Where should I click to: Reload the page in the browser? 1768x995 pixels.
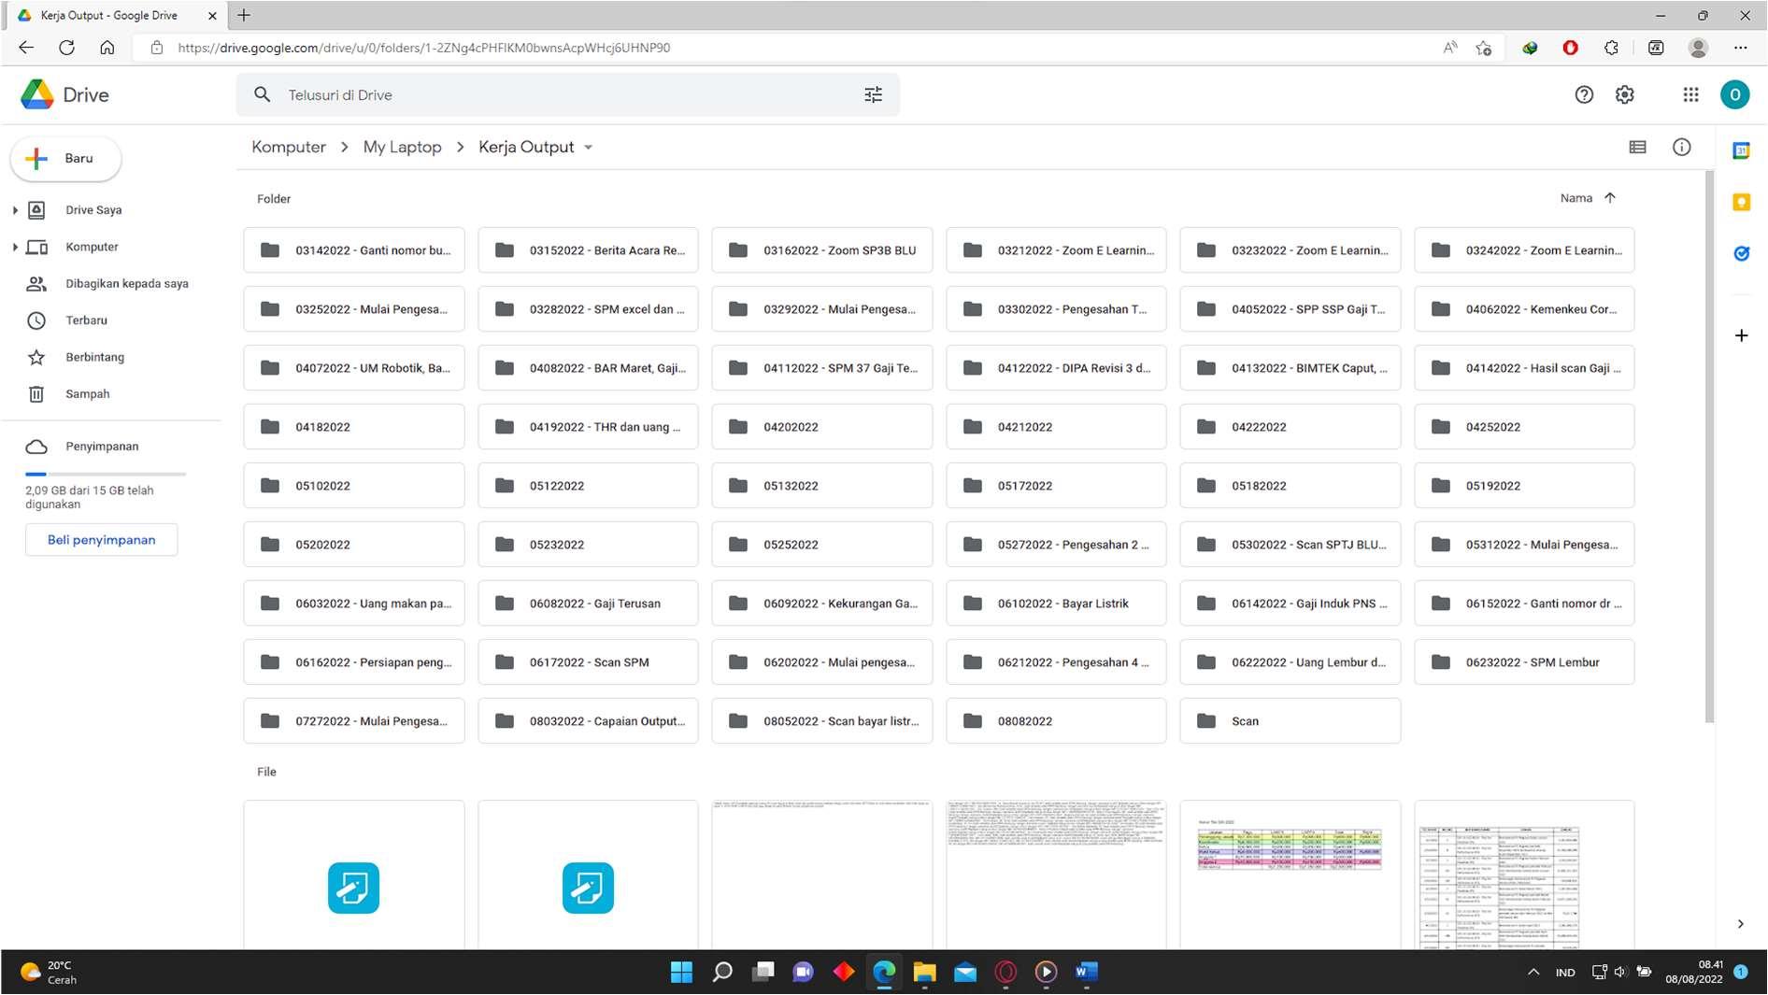click(x=66, y=48)
